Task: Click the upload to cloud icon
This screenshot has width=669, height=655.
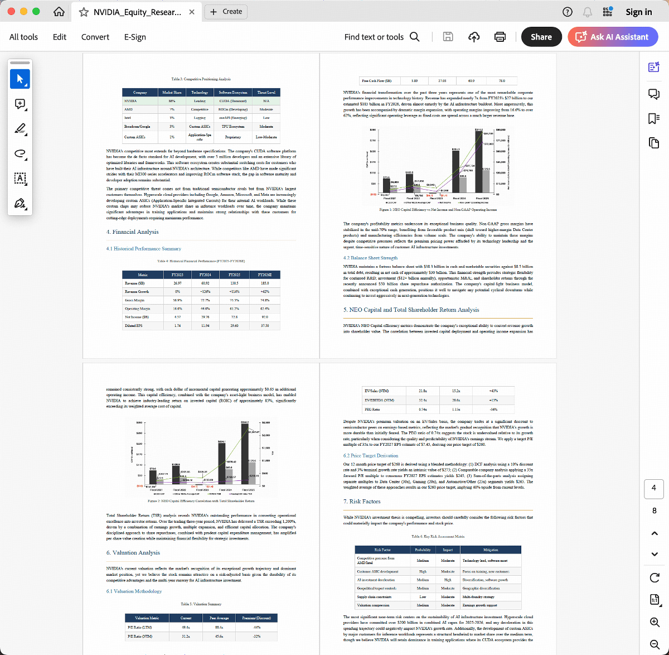Action: tap(474, 37)
